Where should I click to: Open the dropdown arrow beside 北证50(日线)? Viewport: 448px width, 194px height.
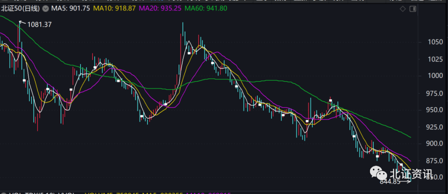pos(45,8)
